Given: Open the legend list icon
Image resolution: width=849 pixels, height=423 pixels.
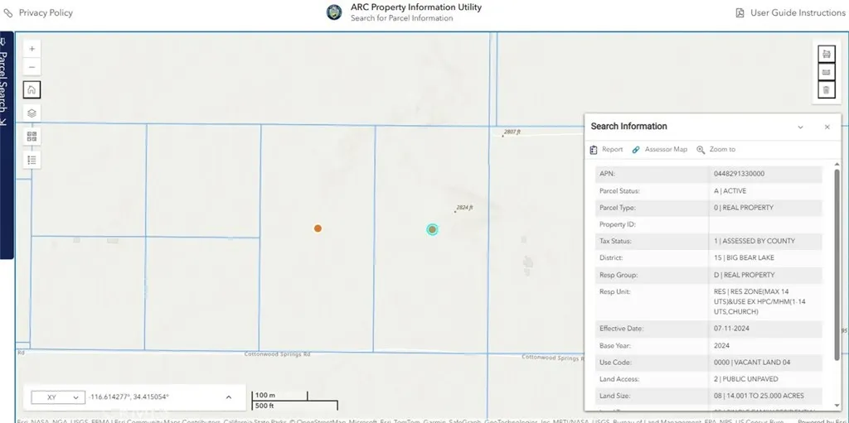Looking at the screenshot, I should 32,160.
